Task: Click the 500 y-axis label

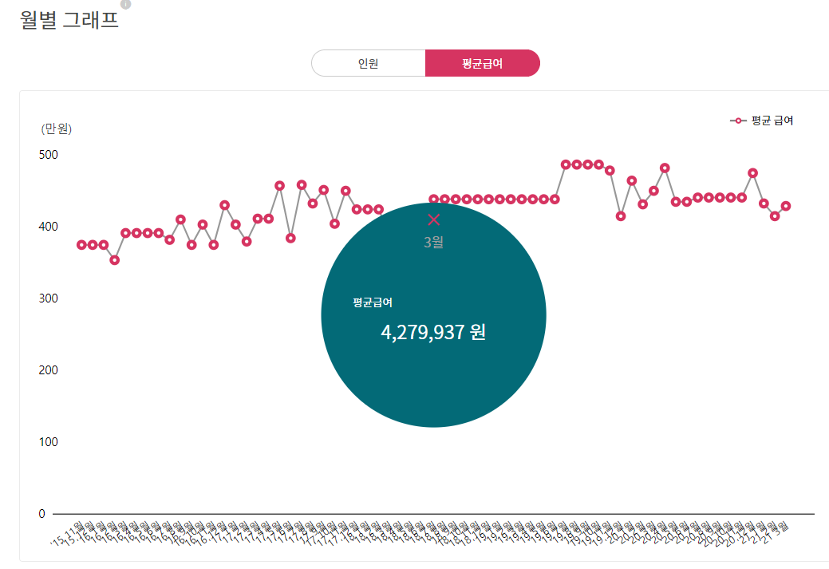Action: tap(48, 155)
